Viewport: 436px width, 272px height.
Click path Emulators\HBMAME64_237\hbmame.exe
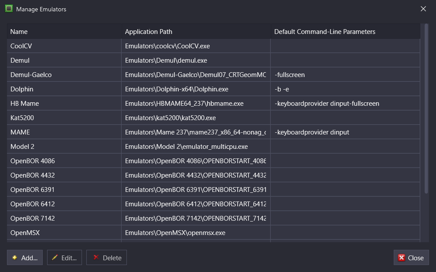pyautogui.click(x=184, y=104)
